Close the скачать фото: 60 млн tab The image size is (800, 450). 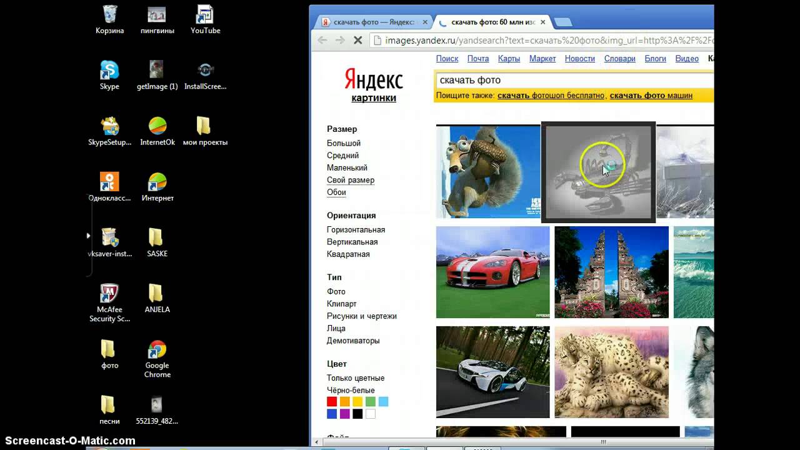click(x=542, y=22)
